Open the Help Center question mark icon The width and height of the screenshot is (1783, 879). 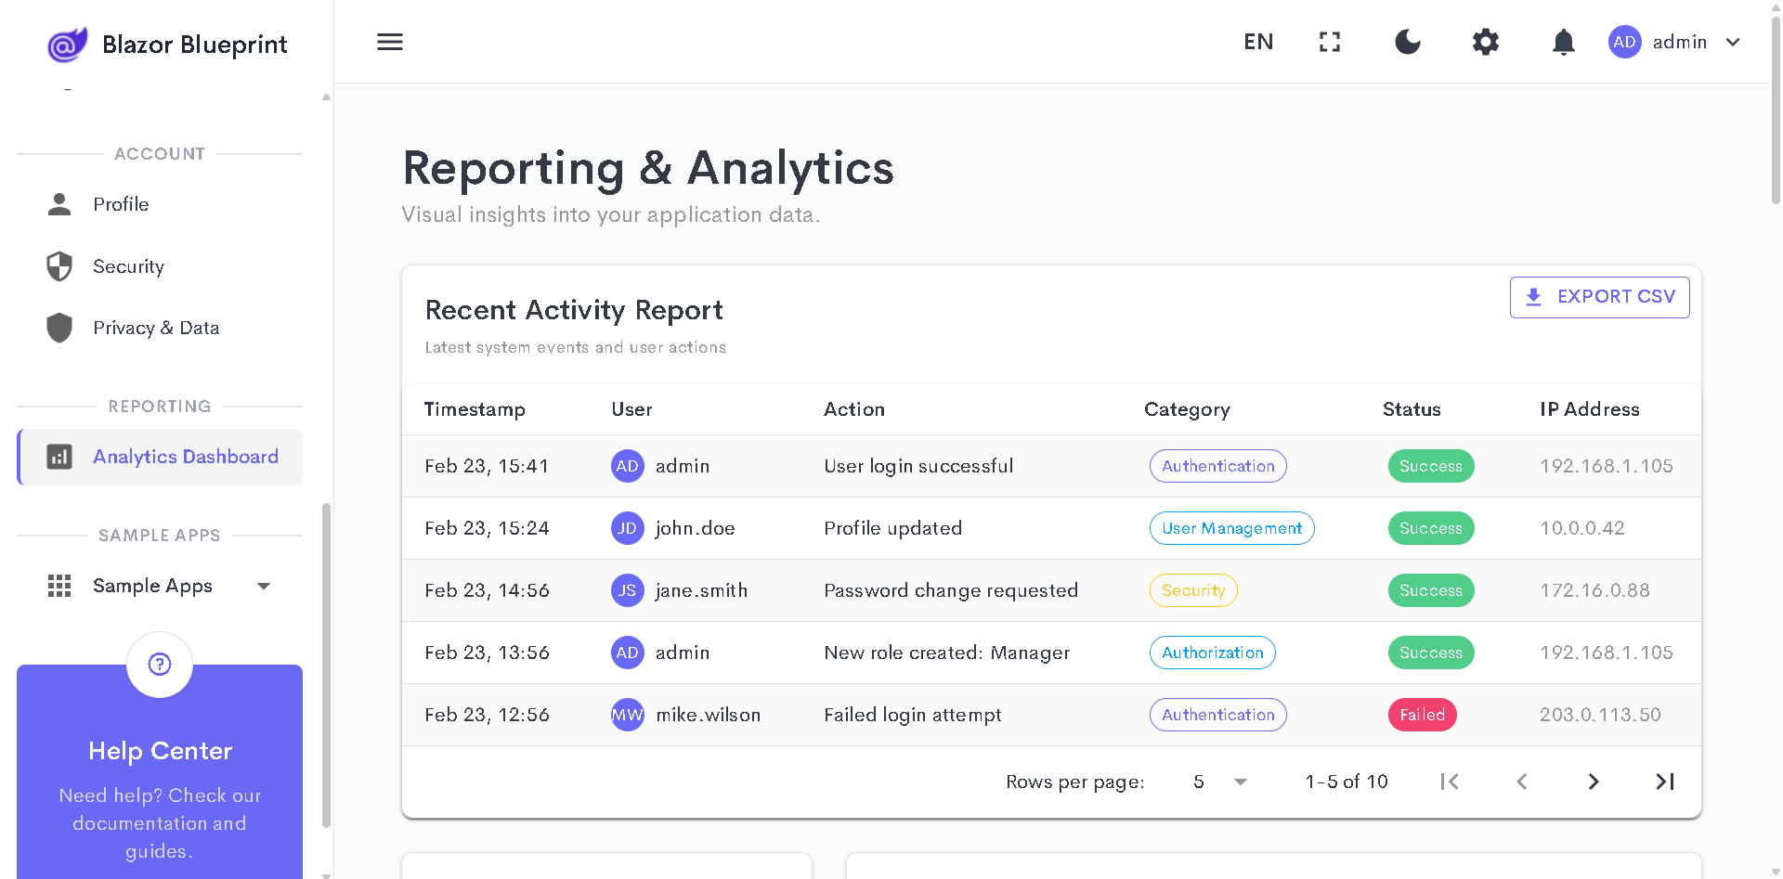pos(159,665)
